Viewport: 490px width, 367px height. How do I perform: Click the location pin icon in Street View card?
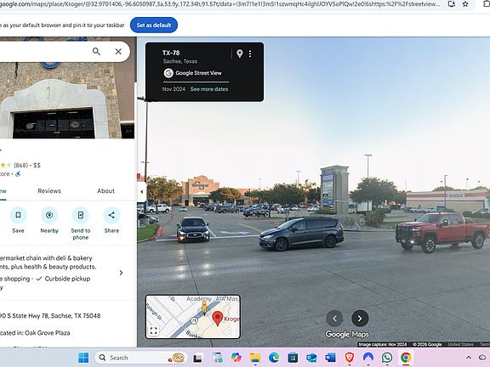point(239,54)
